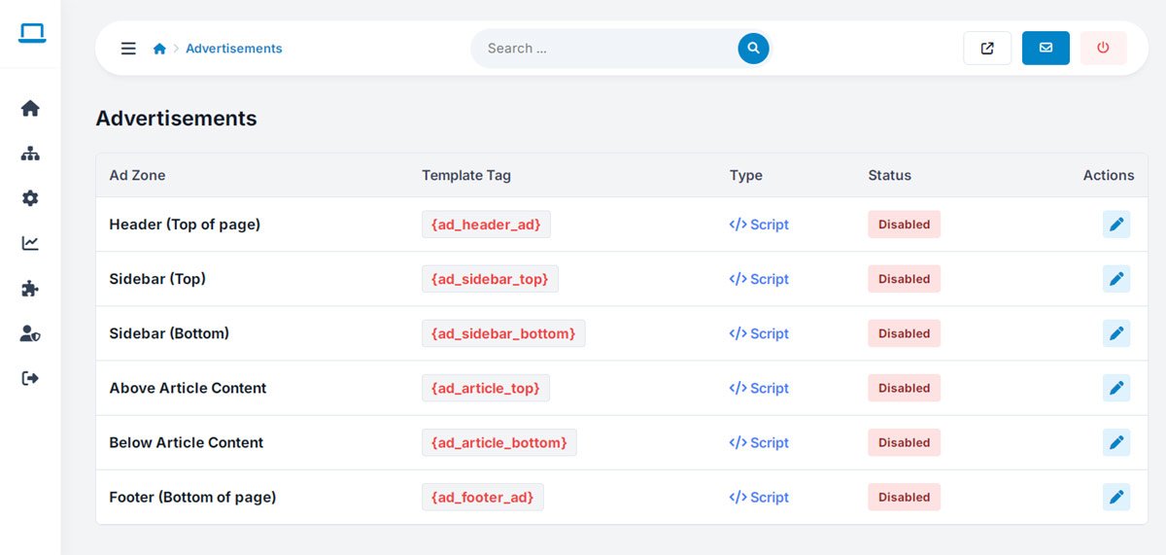
Task: Edit the Footer (Bottom of page) ad zone
Action: coord(1116,497)
